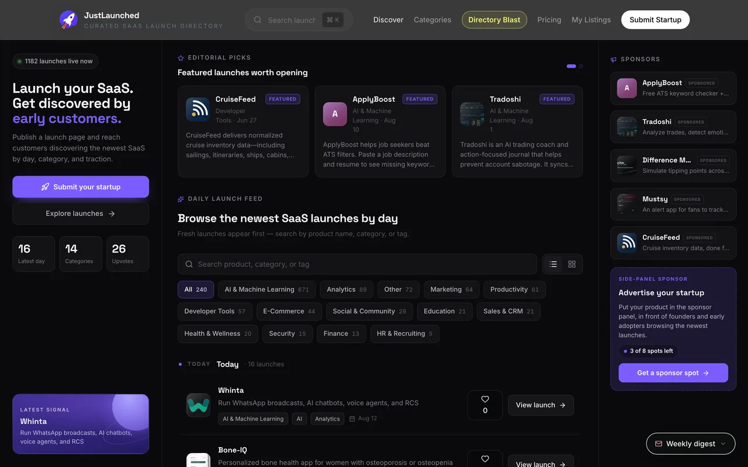Click the 16 Latest day stat

(x=34, y=254)
